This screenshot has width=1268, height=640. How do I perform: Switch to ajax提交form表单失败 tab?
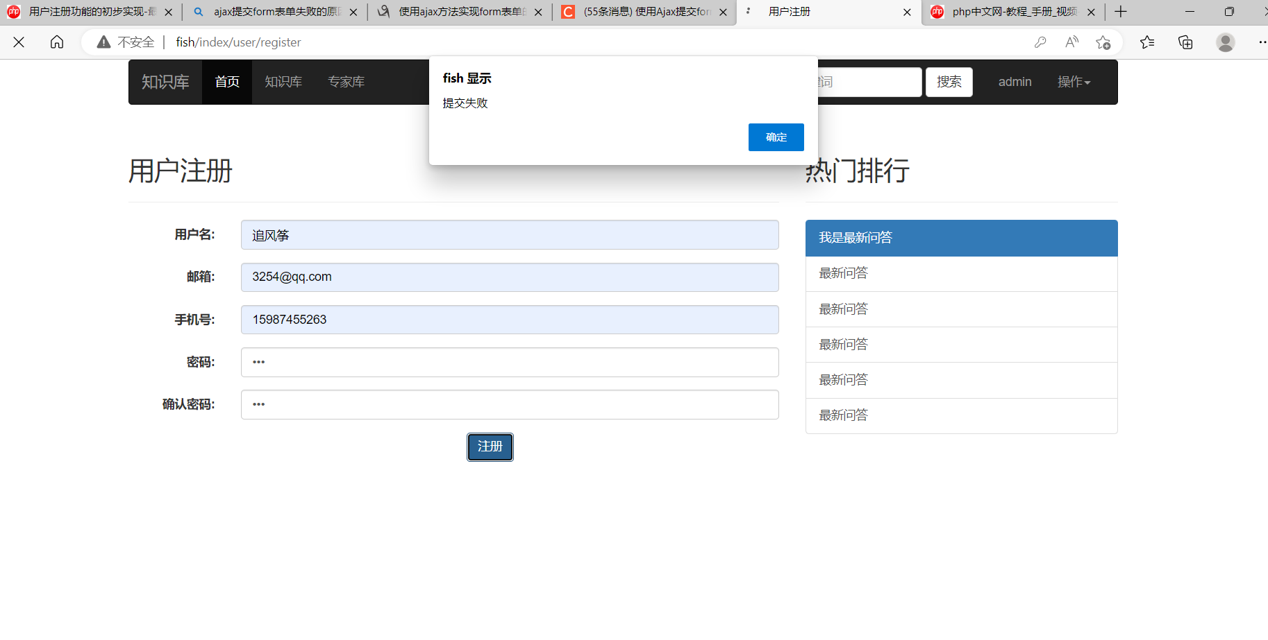[x=275, y=12]
